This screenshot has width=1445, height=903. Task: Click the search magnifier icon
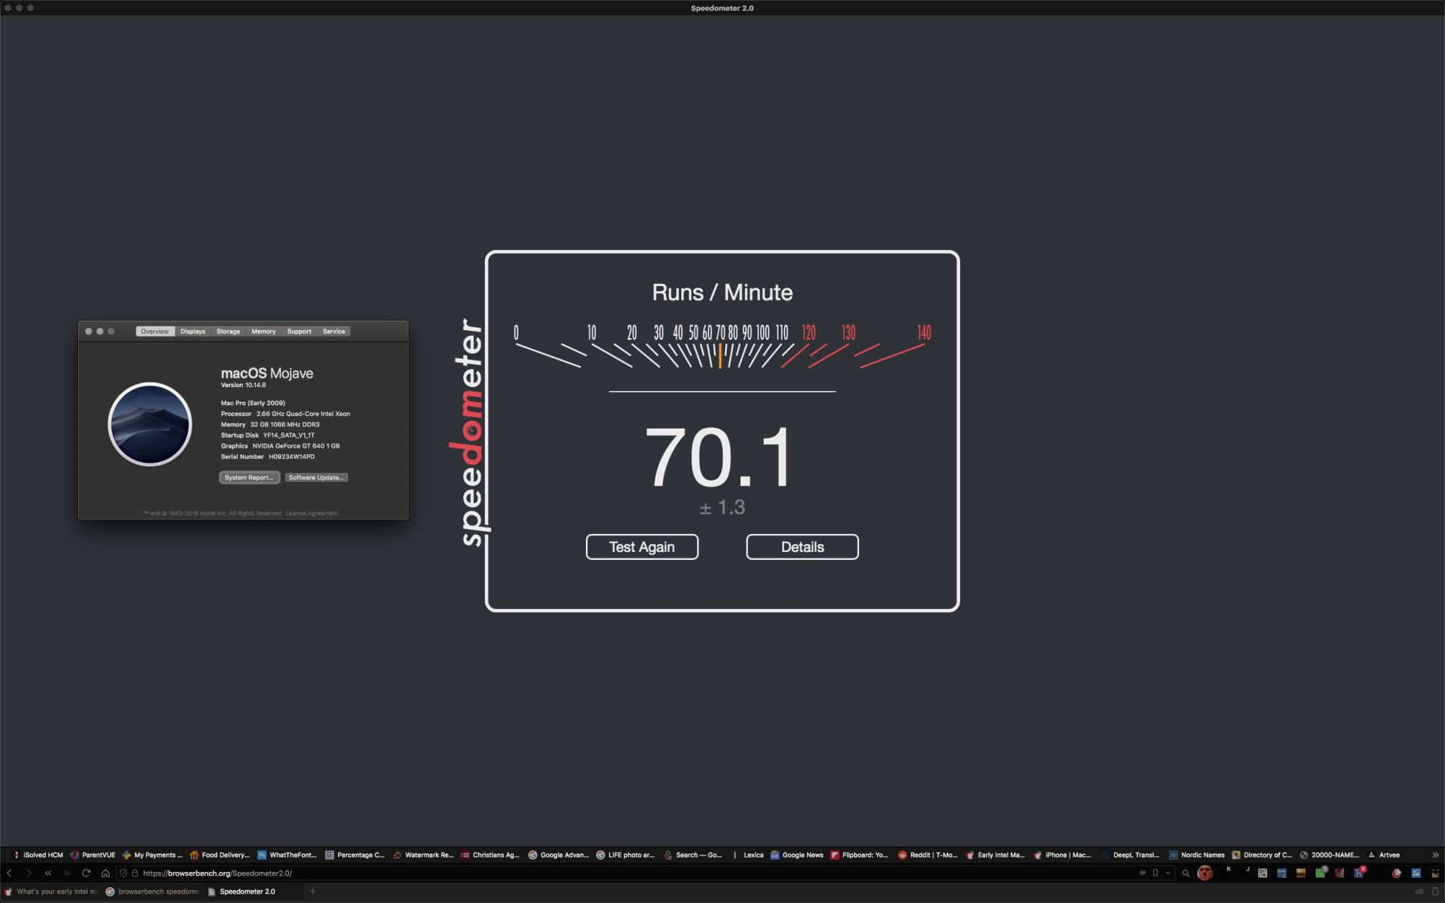pyautogui.click(x=1186, y=873)
